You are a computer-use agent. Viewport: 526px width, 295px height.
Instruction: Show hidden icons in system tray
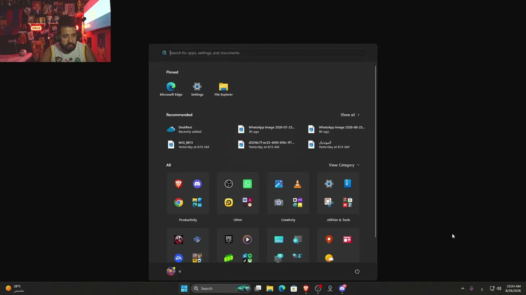462,288
